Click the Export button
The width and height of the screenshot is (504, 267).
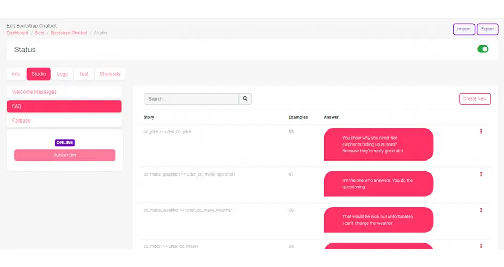487,29
